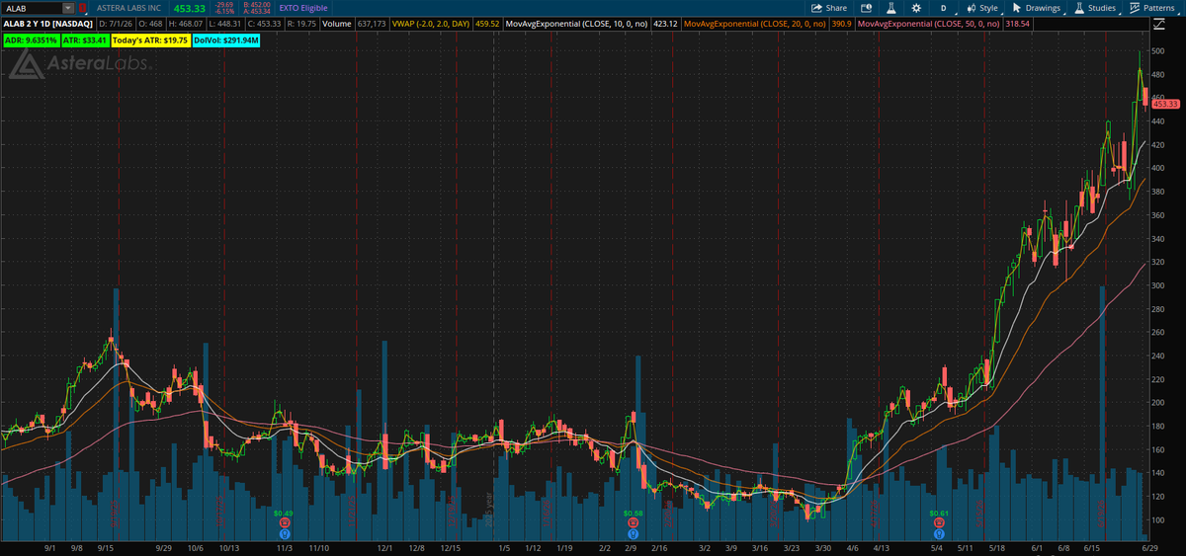Click the $0.49 earnings value label
1186x556 pixels.
284,514
